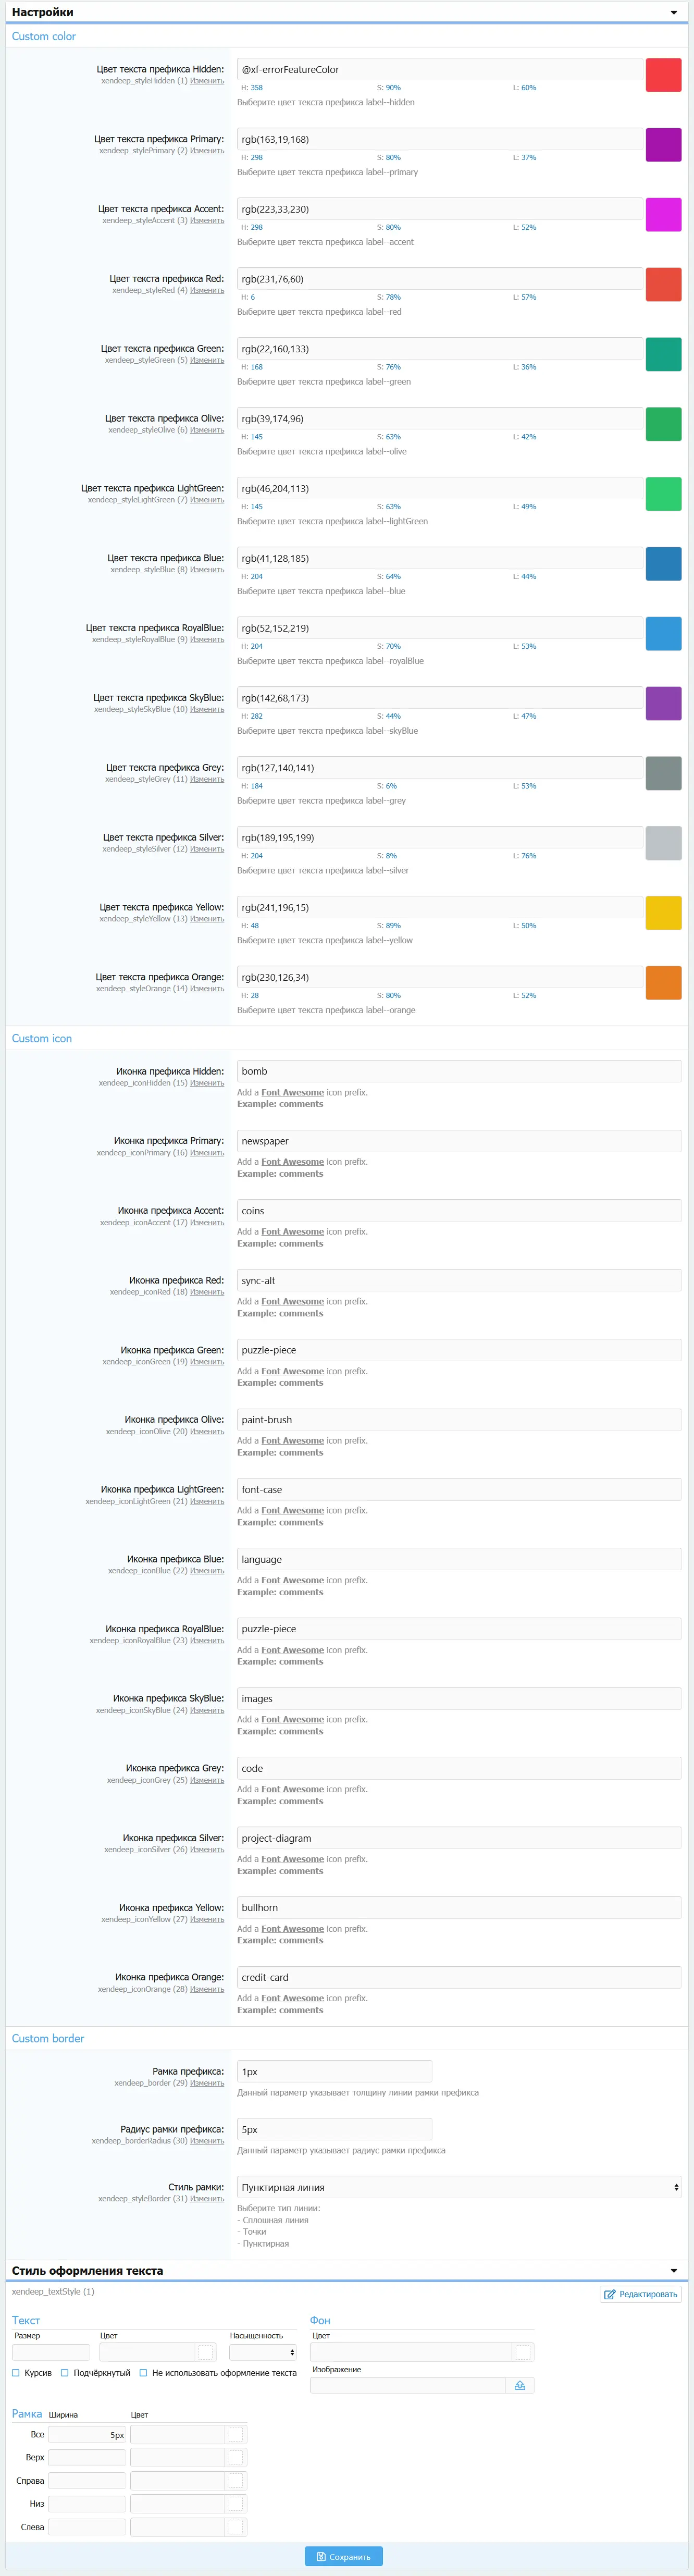Screen dimensions: 694x2576
Task: Click the paint-brush icon name field
Action: tap(459, 1420)
